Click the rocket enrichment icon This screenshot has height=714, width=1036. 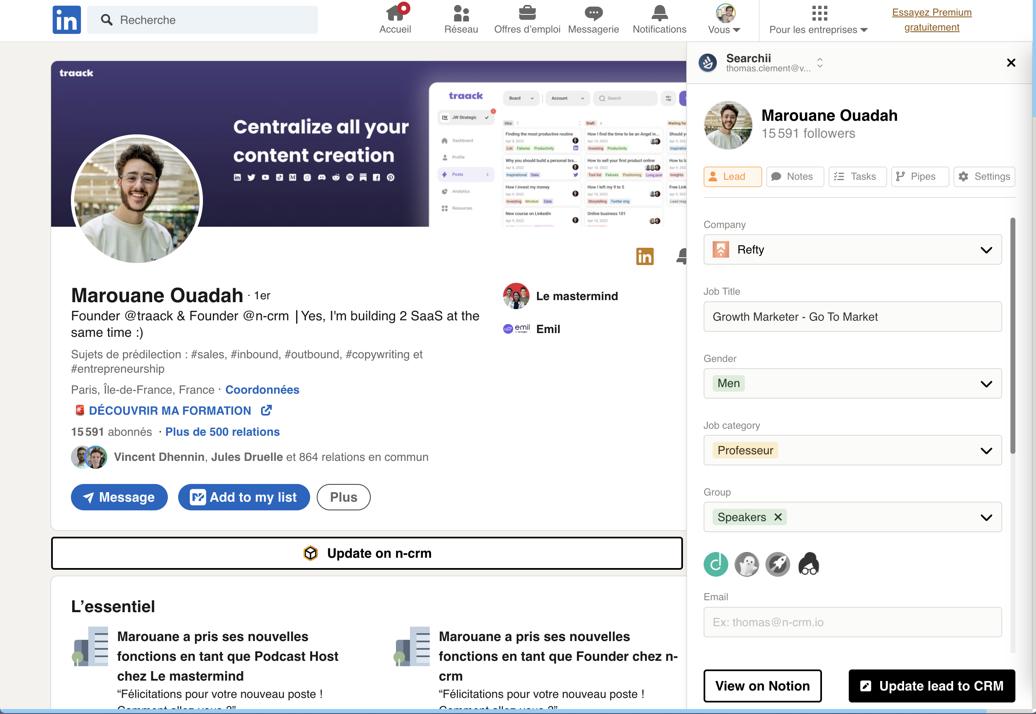click(x=777, y=565)
